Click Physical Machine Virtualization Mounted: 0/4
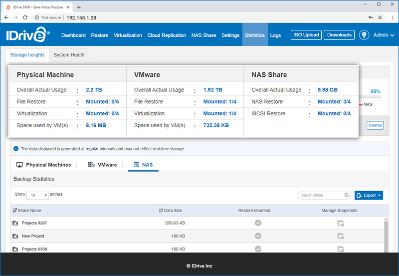The height and width of the screenshot is (276, 399). 102,113
